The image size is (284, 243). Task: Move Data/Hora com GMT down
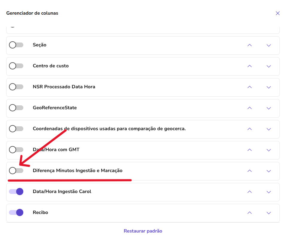click(x=268, y=150)
